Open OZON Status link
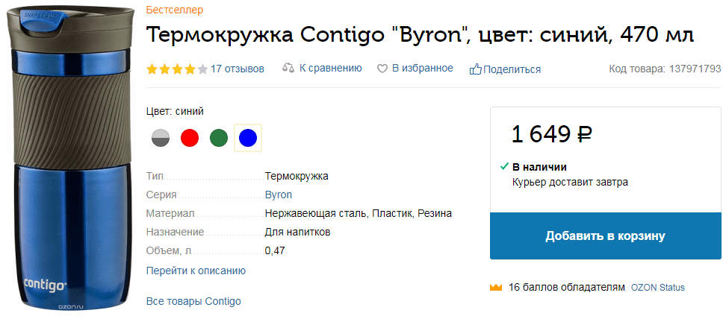Image resolution: width=726 pixels, height=316 pixels. coord(658,288)
